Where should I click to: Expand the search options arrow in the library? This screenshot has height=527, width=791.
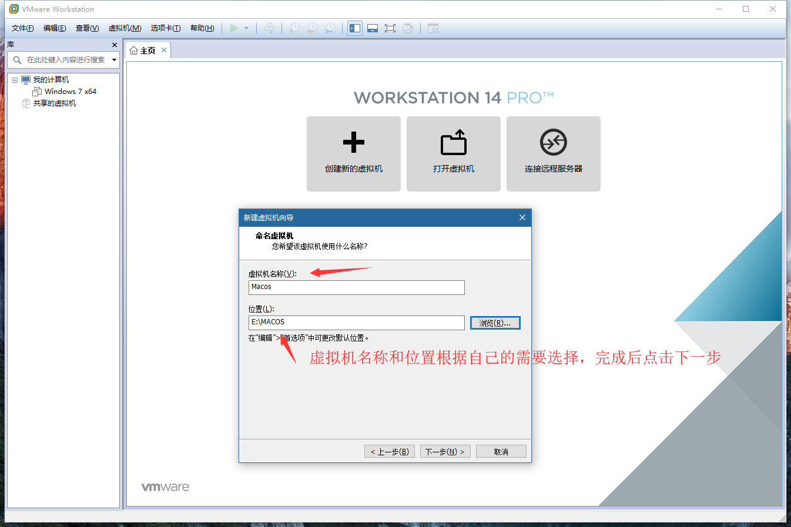coord(114,59)
